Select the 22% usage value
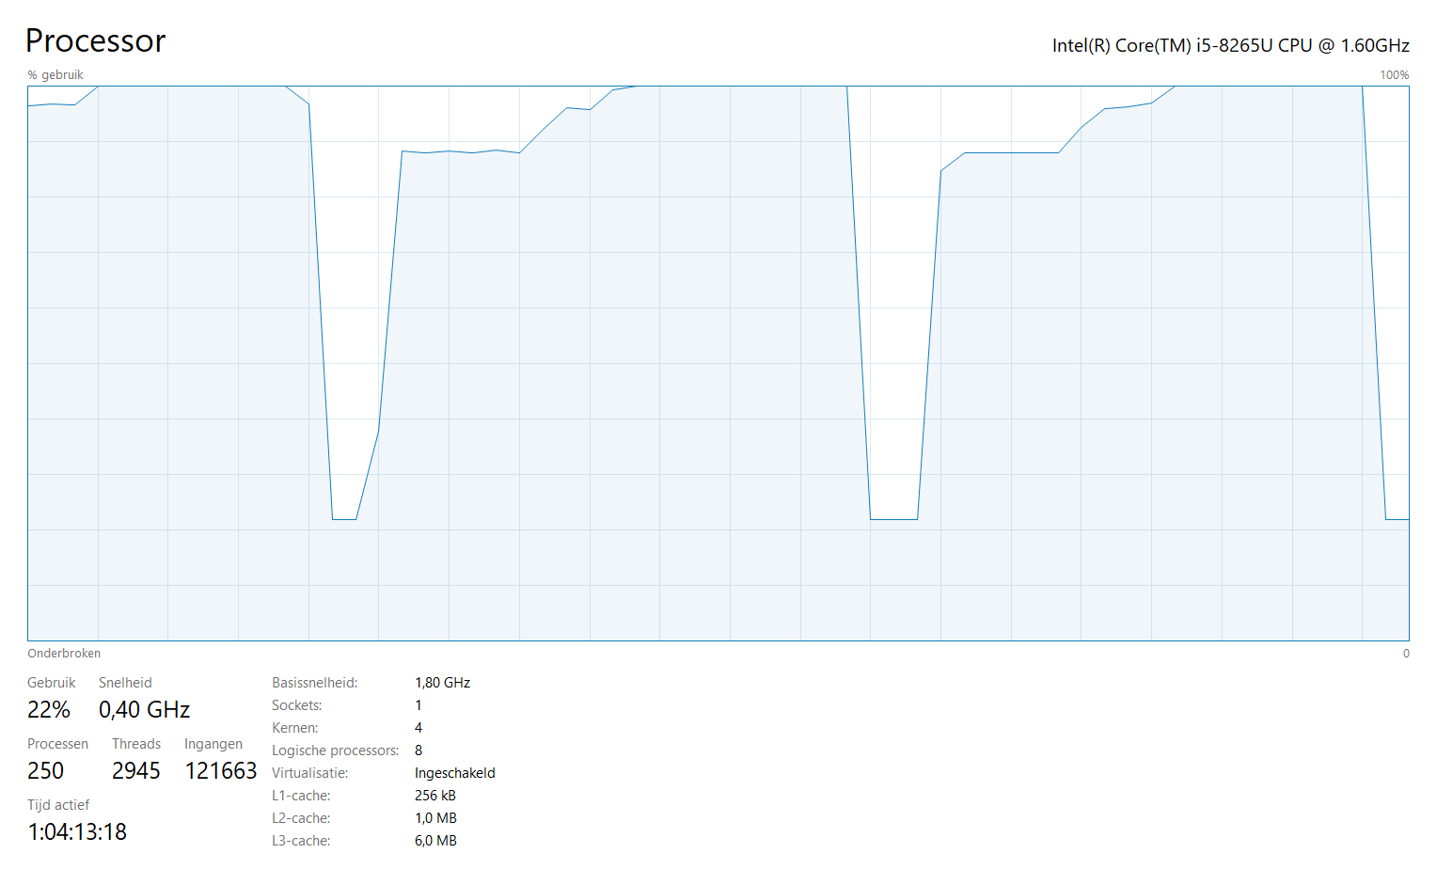The image size is (1437, 885). pos(49,709)
